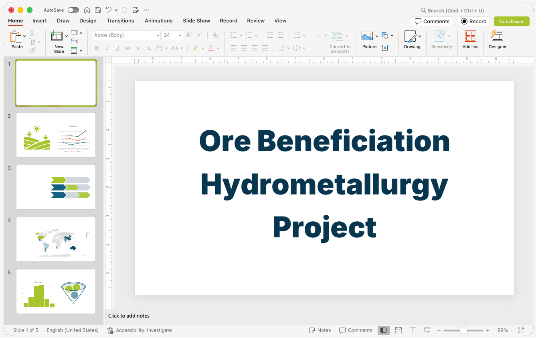Fit slide to current window
Screen dimensions: 536x338
[520, 330]
